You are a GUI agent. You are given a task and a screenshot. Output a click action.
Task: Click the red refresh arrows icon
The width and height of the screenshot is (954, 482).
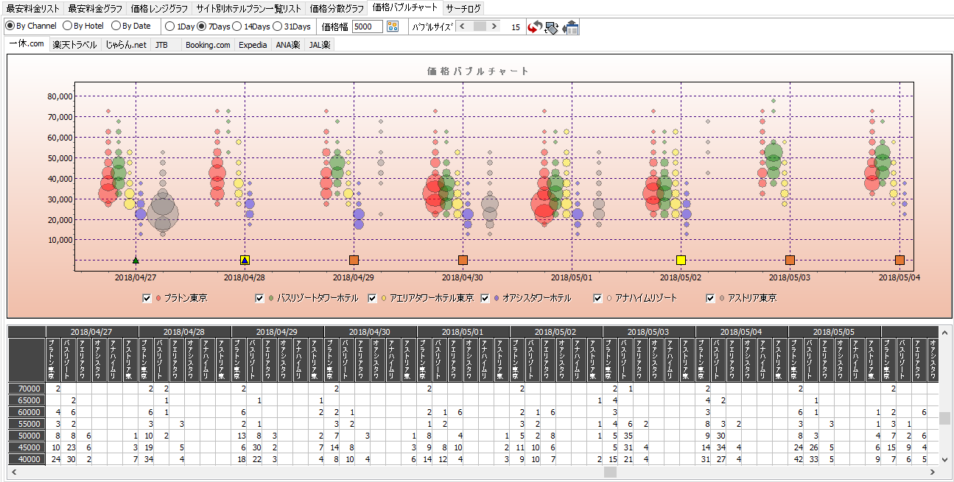(535, 26)
